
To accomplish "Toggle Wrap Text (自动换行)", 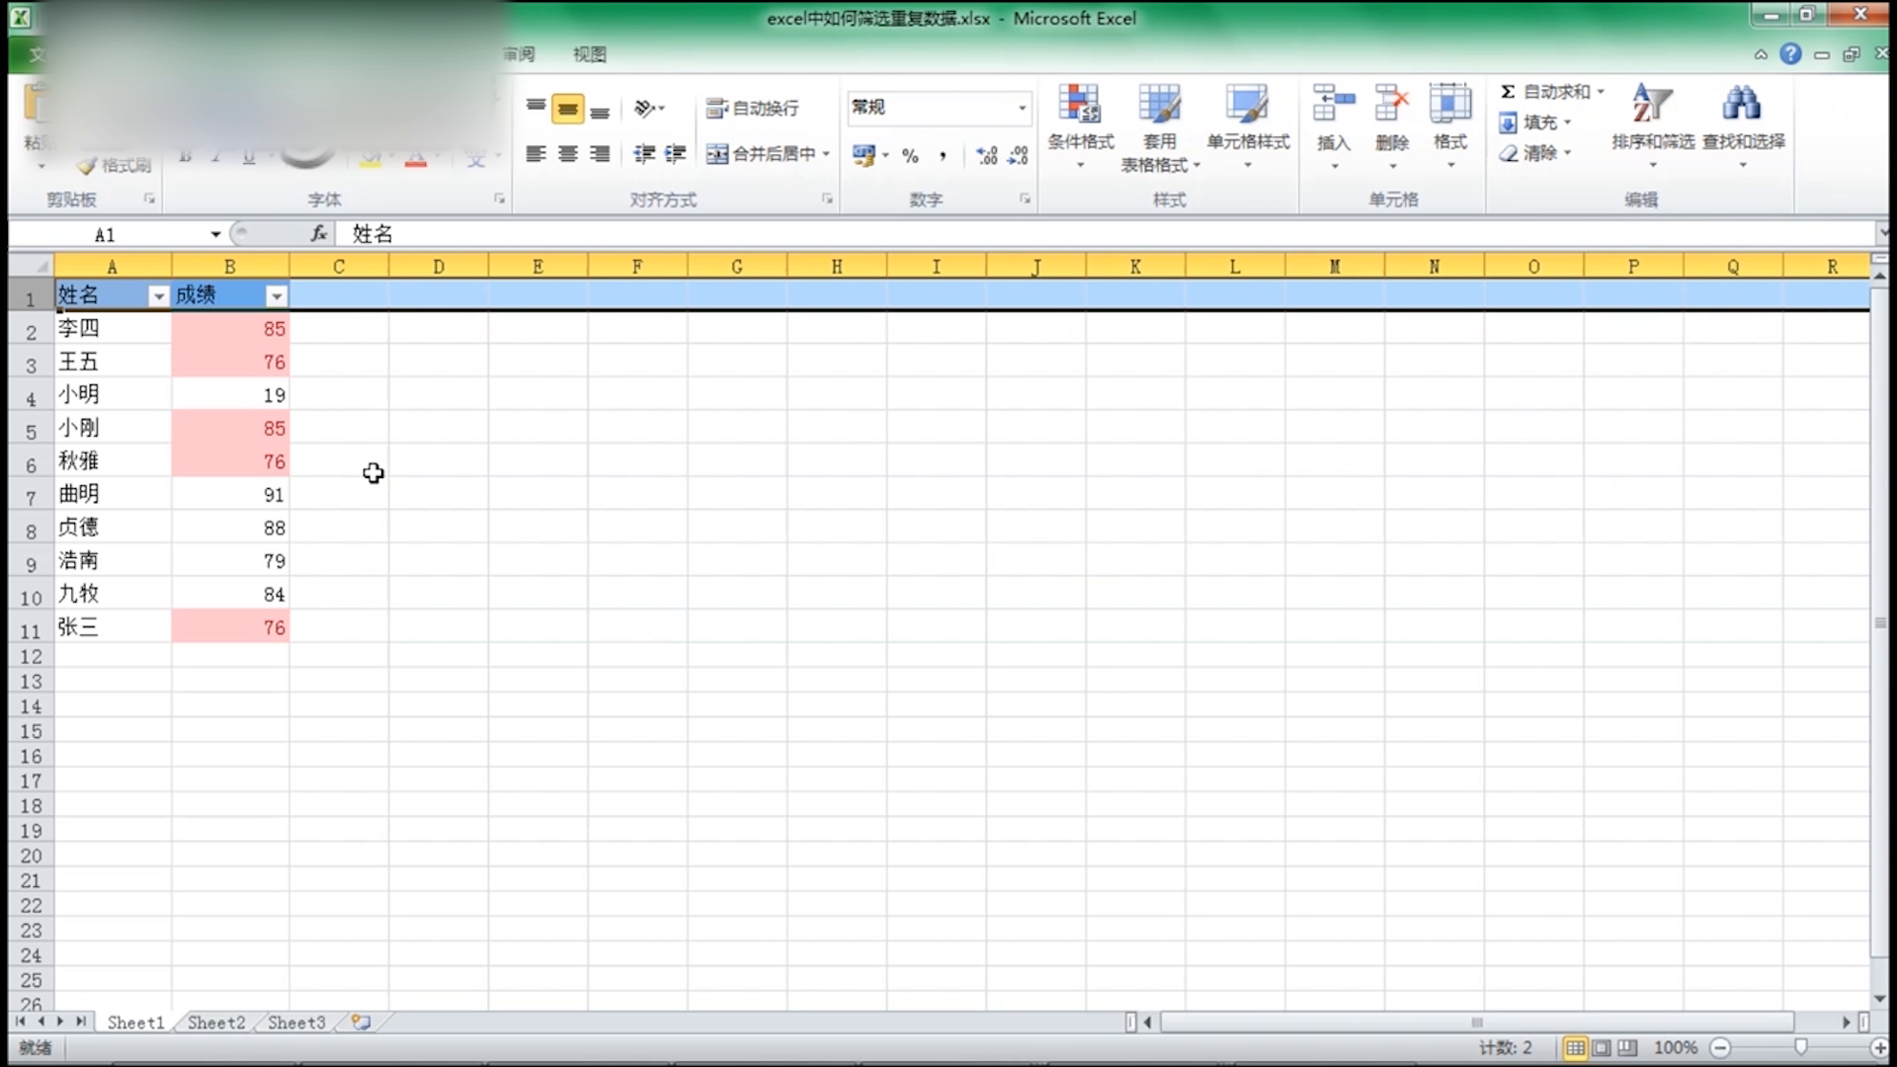I will tap(753, 109).
